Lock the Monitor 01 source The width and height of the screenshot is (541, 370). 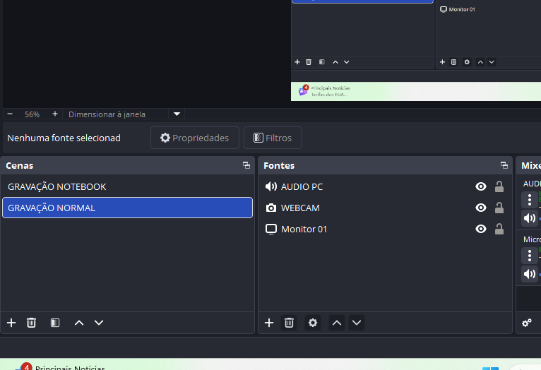(x=499, y=229)
